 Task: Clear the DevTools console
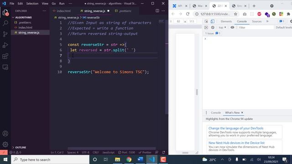pos(213,27)
